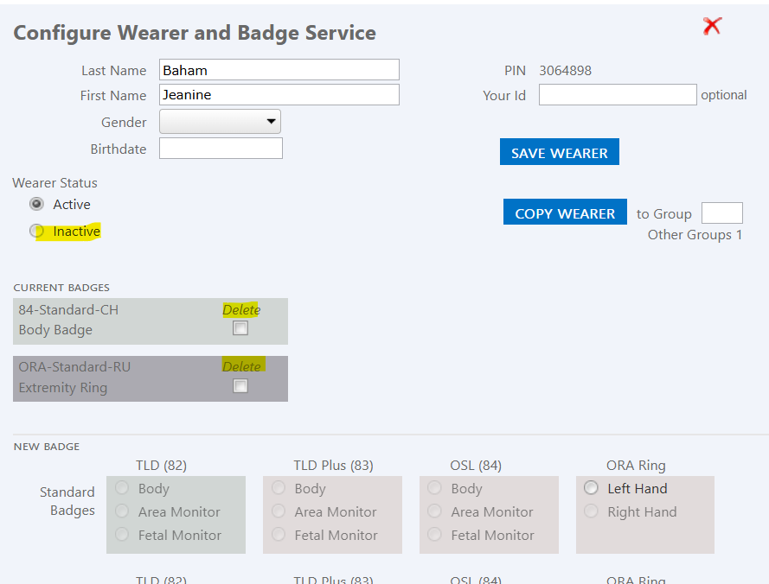Set wearer status to Inactive
This screenshot has height=584, width=769.
[x=36, y=231]
